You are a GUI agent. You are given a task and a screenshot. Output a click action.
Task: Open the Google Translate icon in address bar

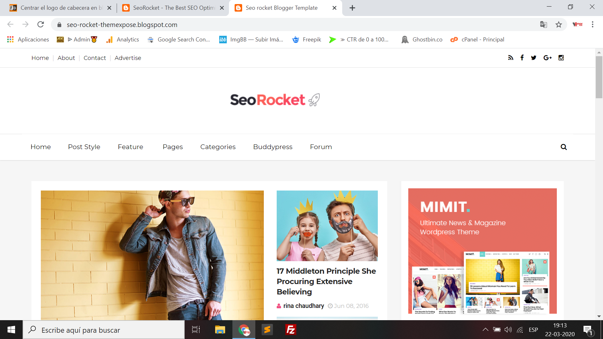[x=544, y=24]
